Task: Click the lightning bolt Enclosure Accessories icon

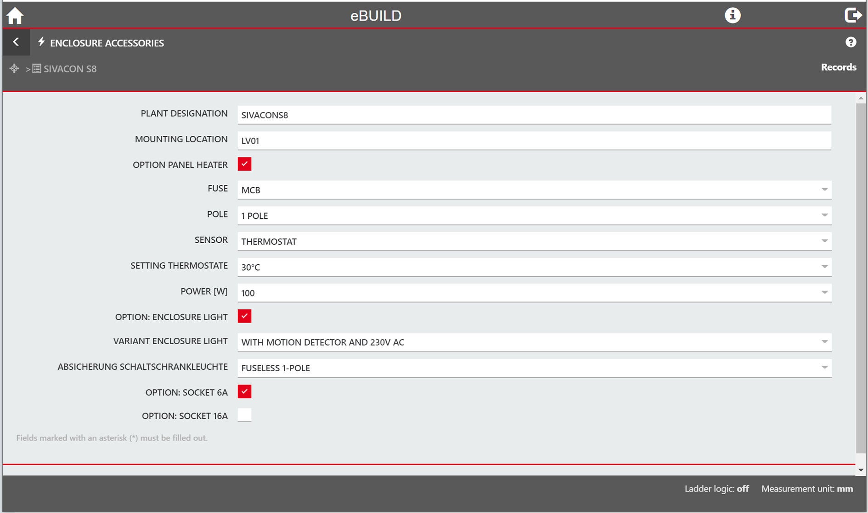Action: coord(41,42)
